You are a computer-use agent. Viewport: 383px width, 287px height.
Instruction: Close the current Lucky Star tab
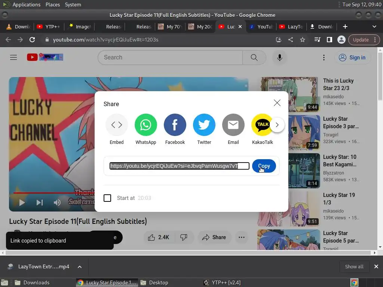tap(240, 27)
